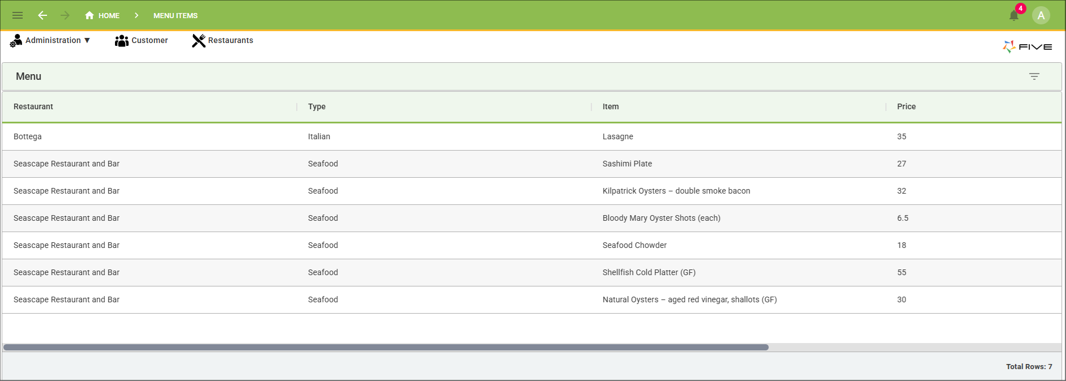This screenshot has width=1066, height=381.
Task: Click the horizontal scrollbar thumb
Action: coord(386,347)
